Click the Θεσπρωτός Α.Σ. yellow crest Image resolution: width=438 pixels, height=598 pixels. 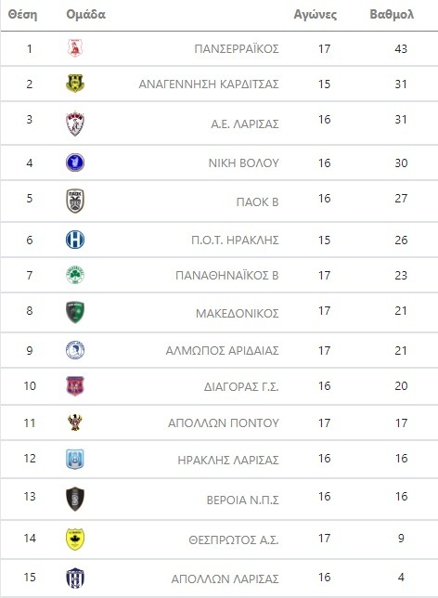75,539
